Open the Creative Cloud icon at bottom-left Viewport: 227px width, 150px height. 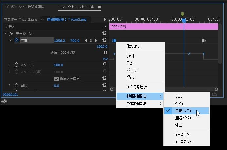click(4, 102)
